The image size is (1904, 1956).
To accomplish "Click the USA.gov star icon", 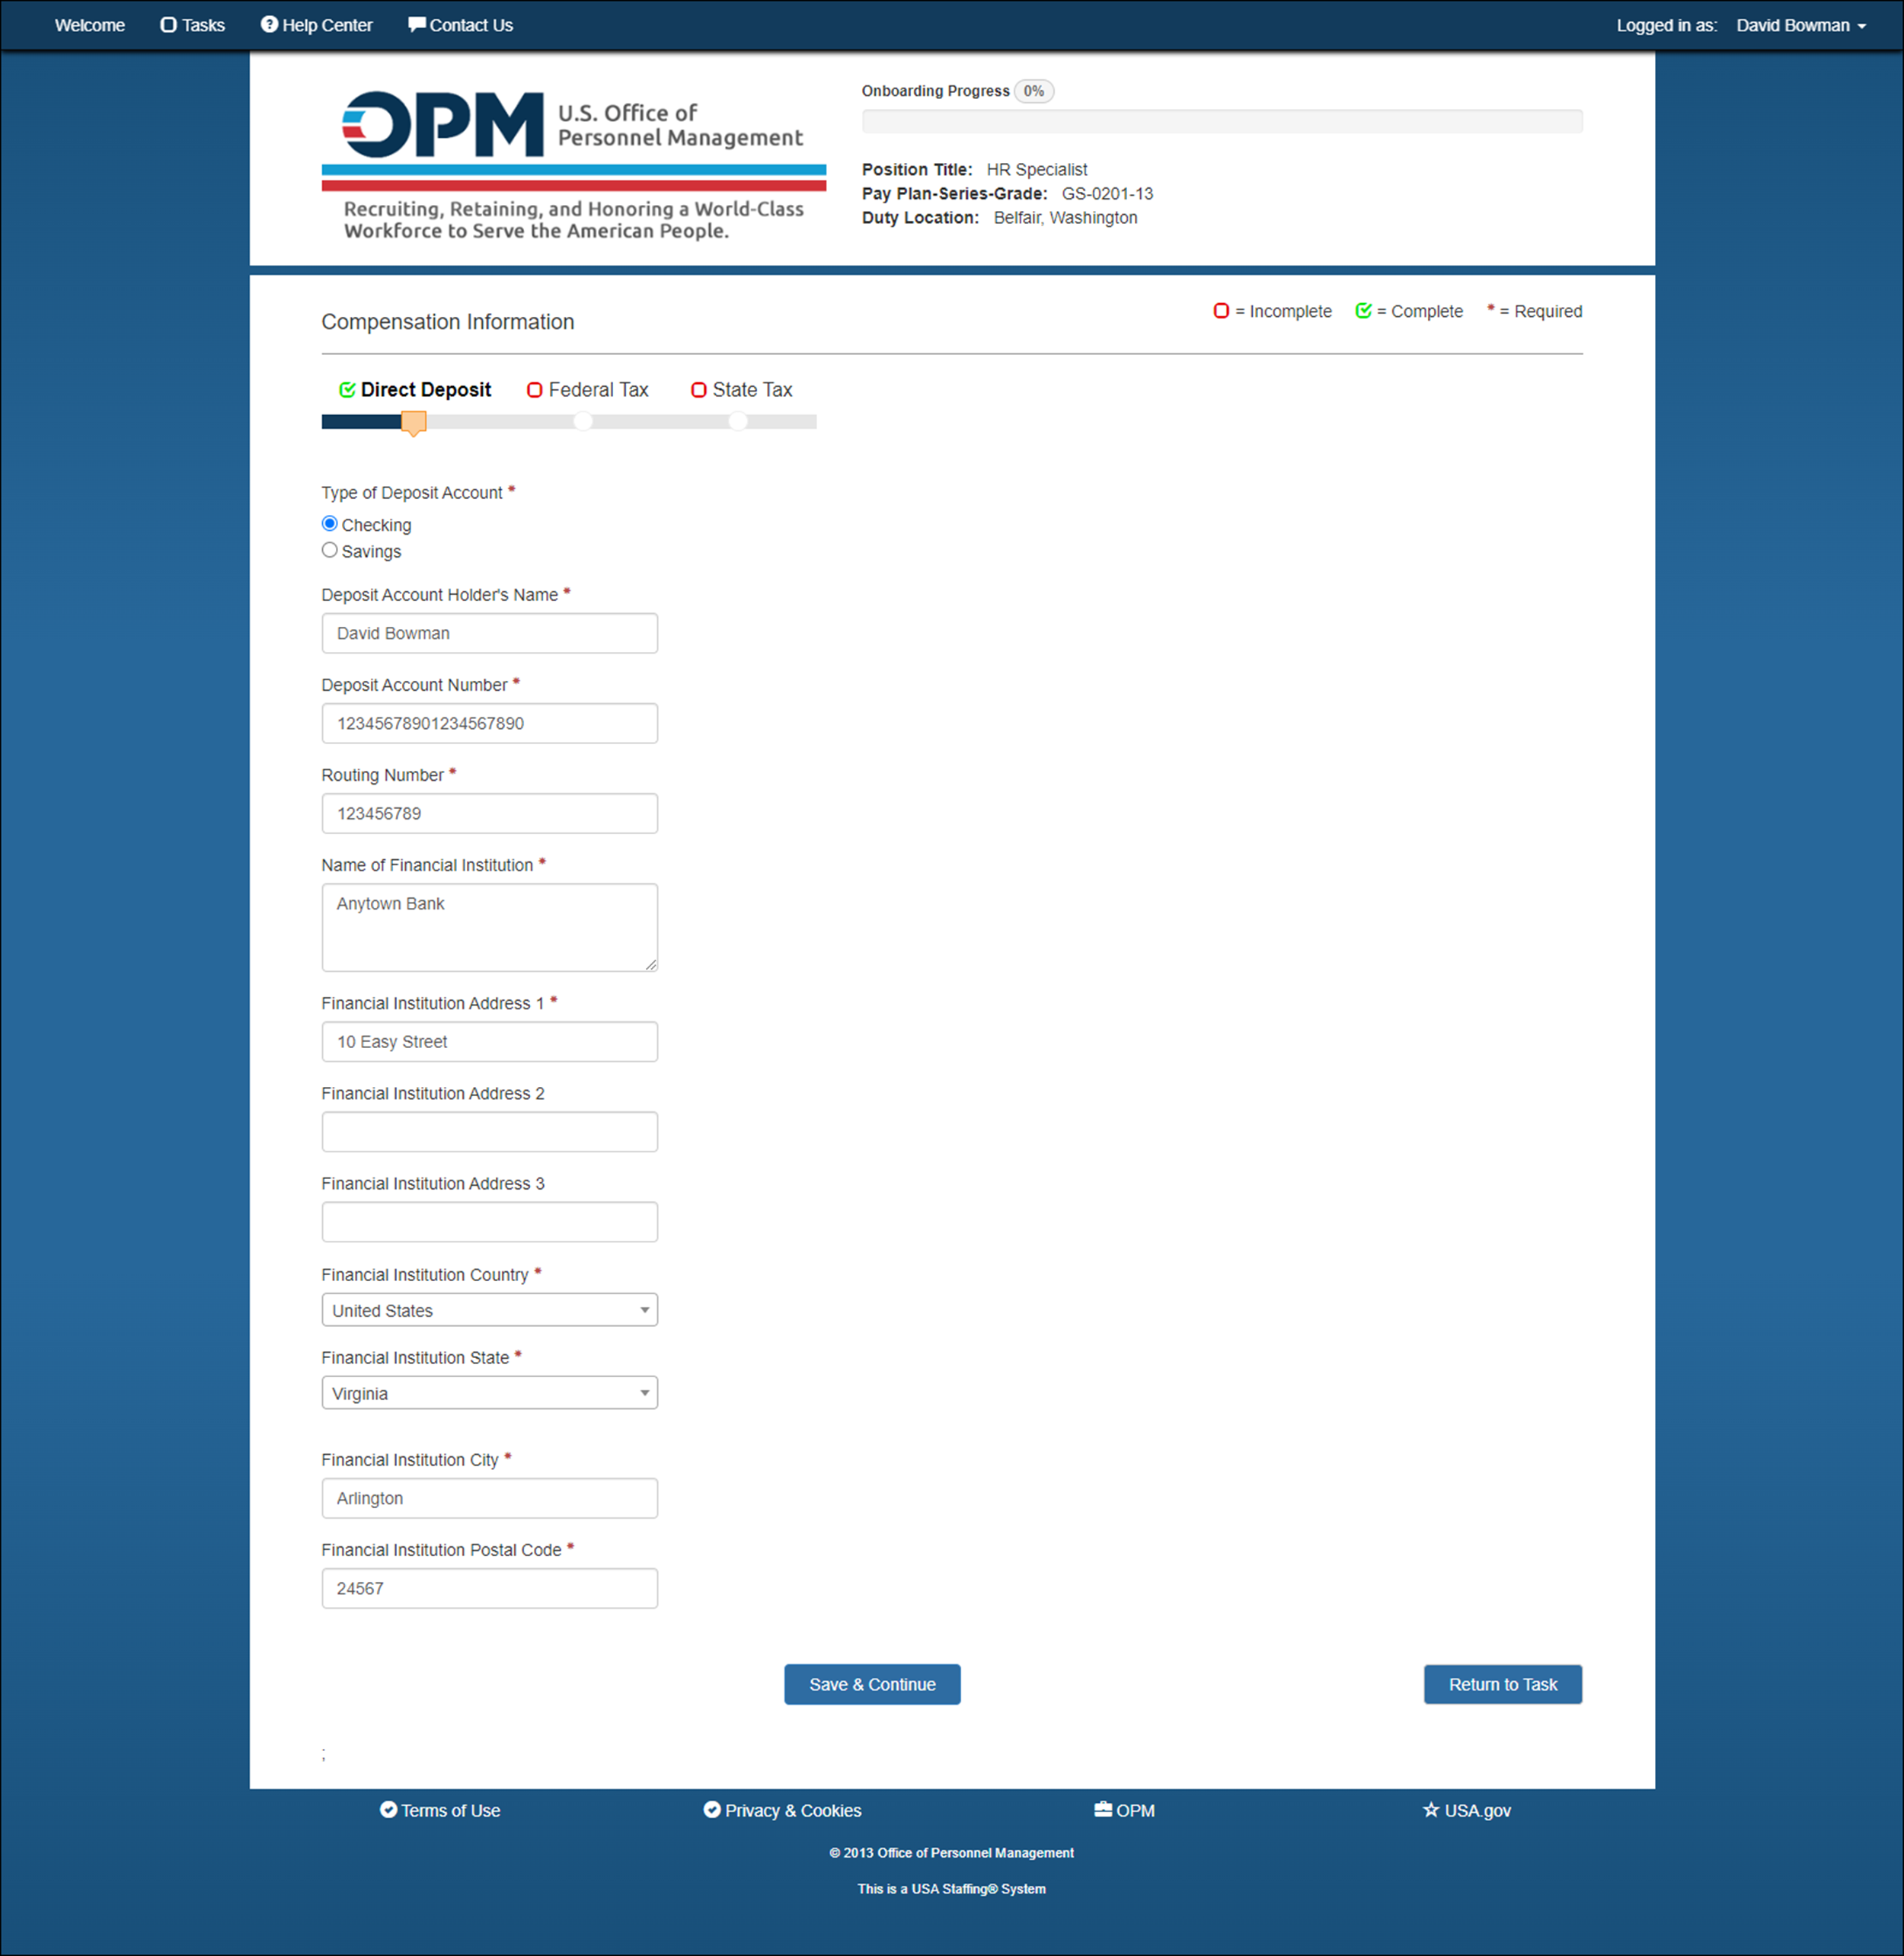I will point(1431,1810).
